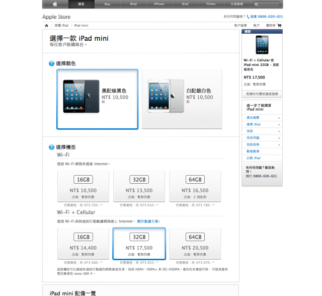Click the iPad mini thumbnail in summary panel

tap(262, 45)
